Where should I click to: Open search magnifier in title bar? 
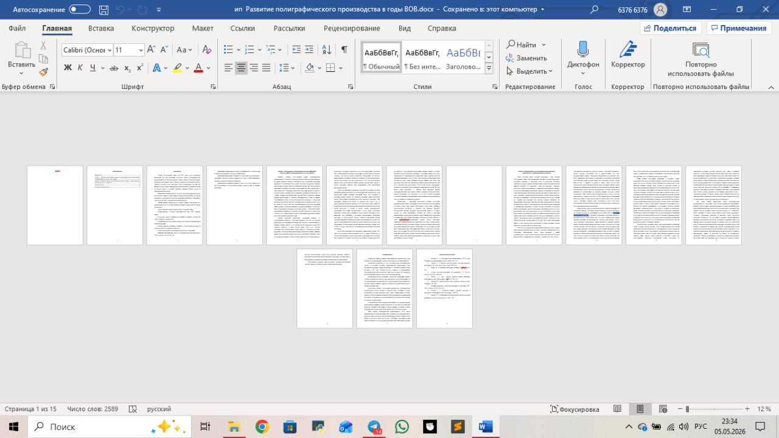click(594, 10)
